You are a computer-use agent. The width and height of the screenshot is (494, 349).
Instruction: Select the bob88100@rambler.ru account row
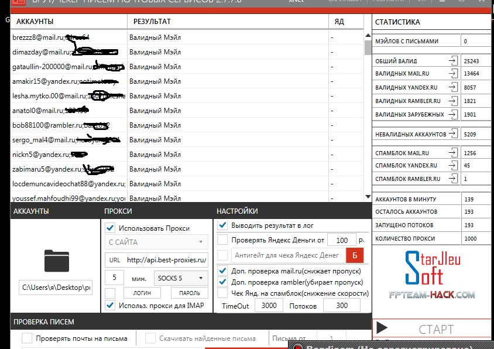[187, 125]
